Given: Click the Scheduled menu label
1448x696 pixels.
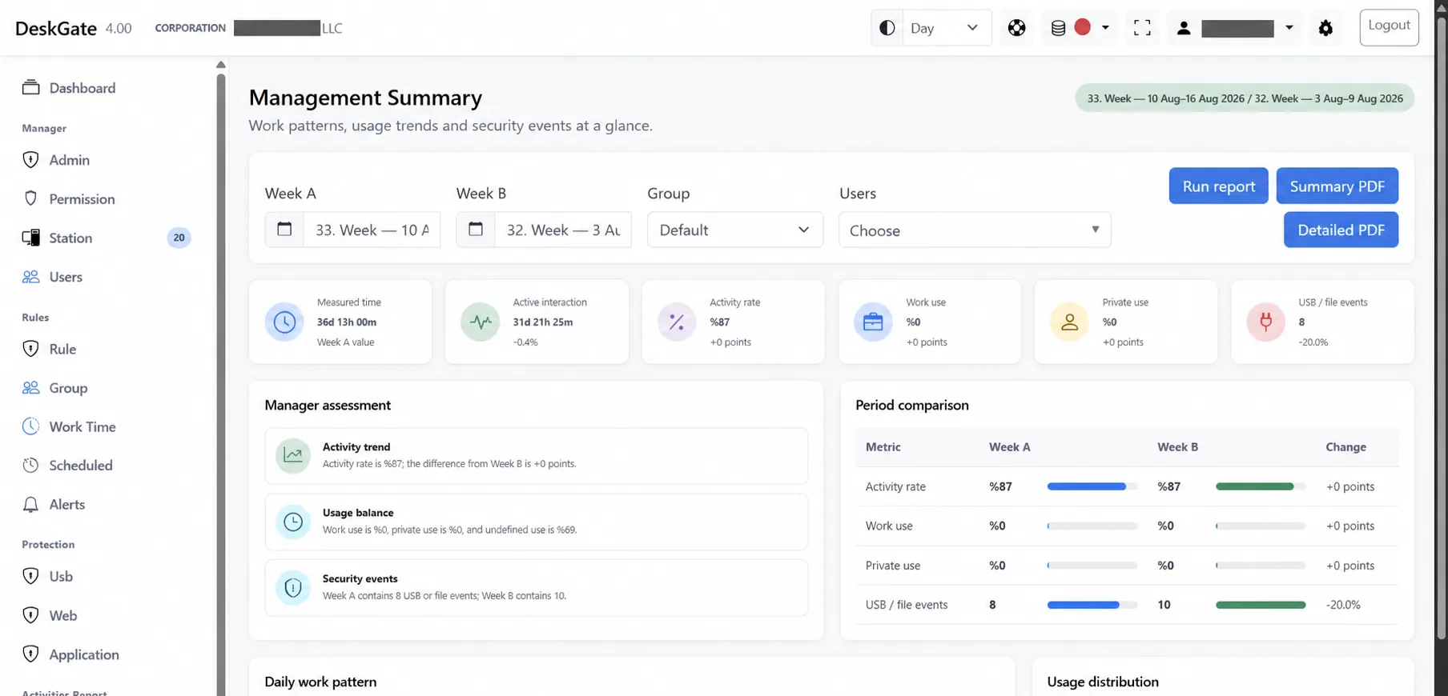Looking at the screenshot, I should (81, 465).
